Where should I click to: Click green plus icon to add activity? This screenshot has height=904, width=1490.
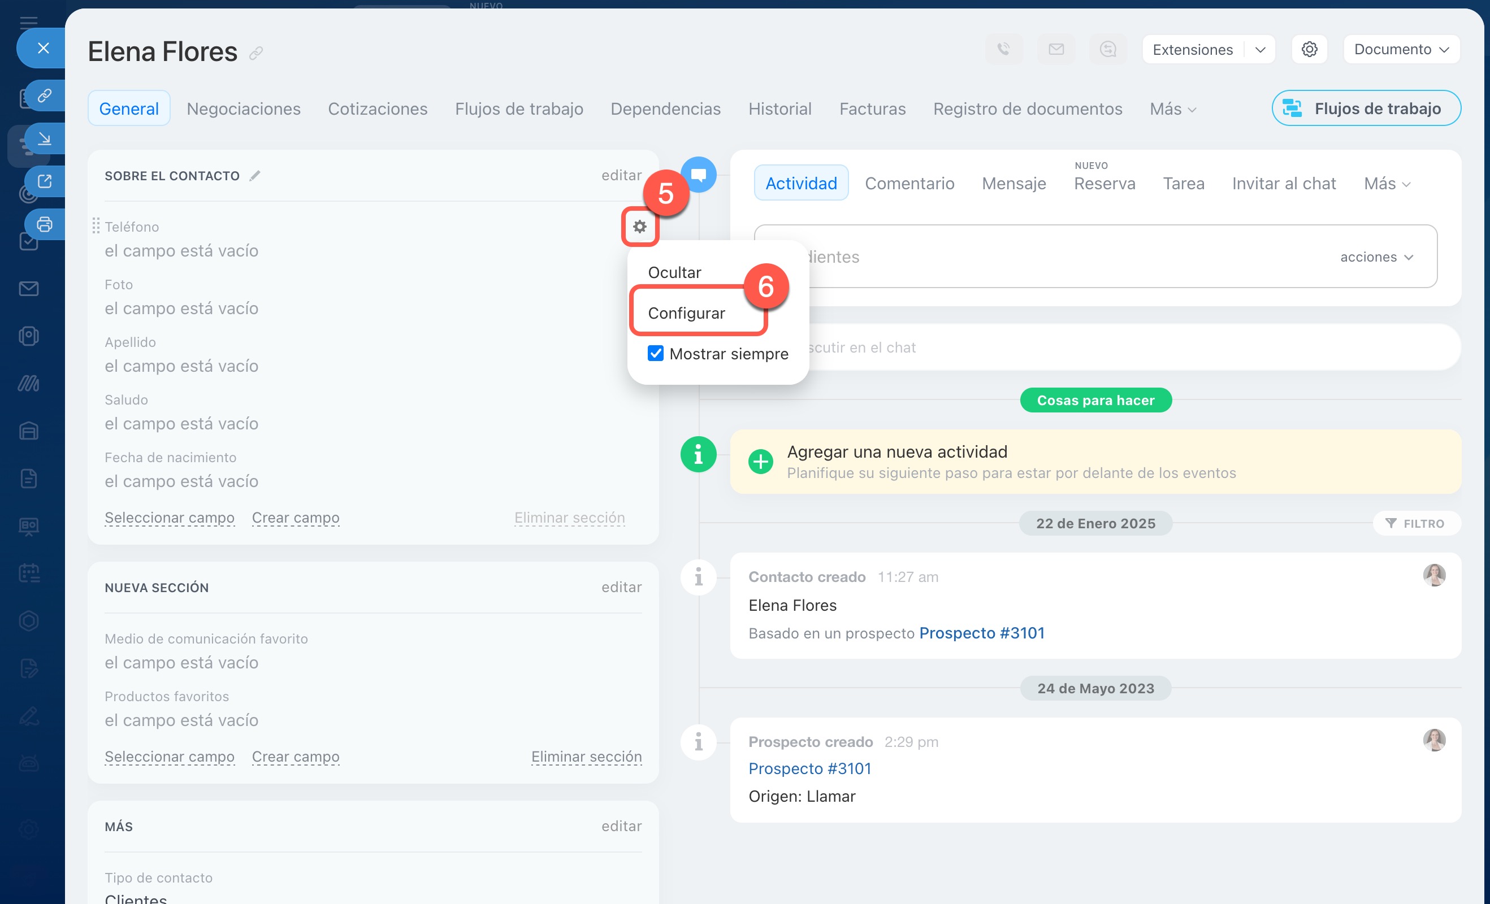coord(761,462)
